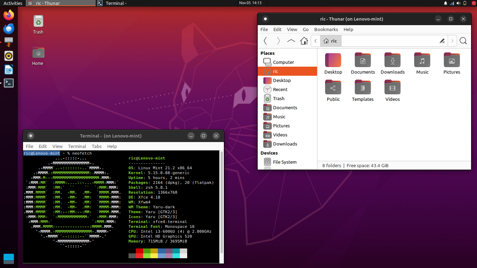Click the terminal window scrollbar
477x268 pixels.
pyautogui.click(x=221, y=206)
